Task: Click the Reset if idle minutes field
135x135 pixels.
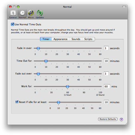Action: (x=106, y=102)
